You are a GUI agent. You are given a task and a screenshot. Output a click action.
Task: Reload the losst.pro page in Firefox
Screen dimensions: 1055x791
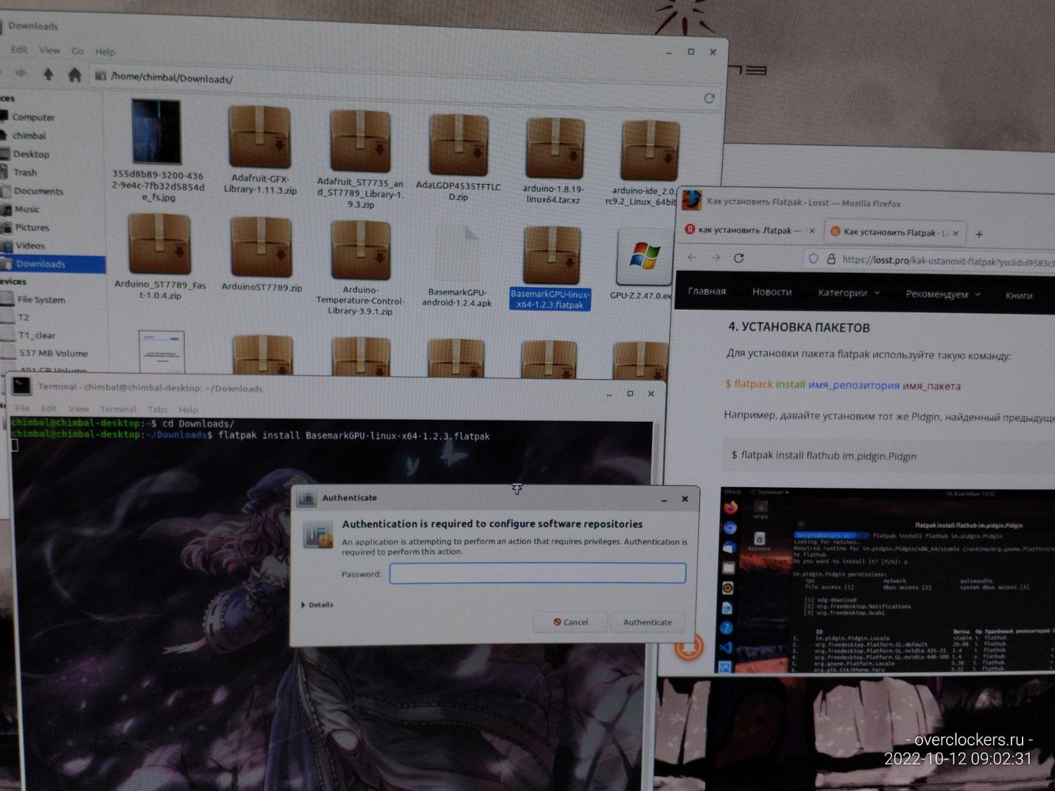[x=739, y=258]
